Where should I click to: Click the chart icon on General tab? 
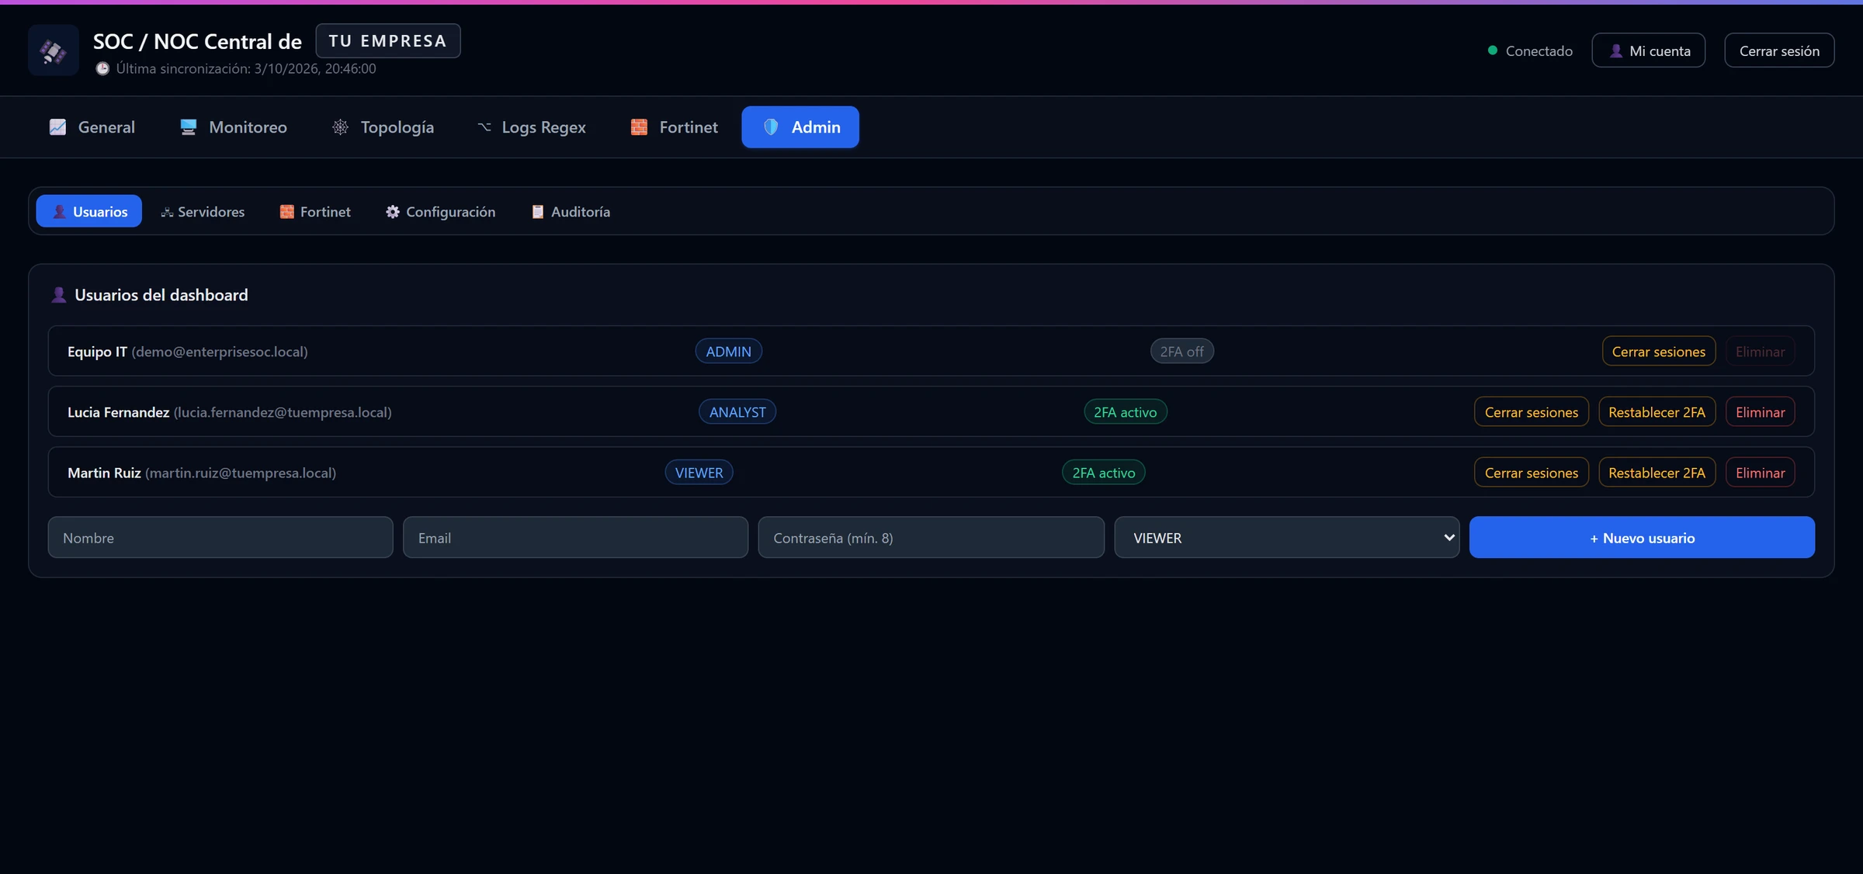click(x=57, y=127)
